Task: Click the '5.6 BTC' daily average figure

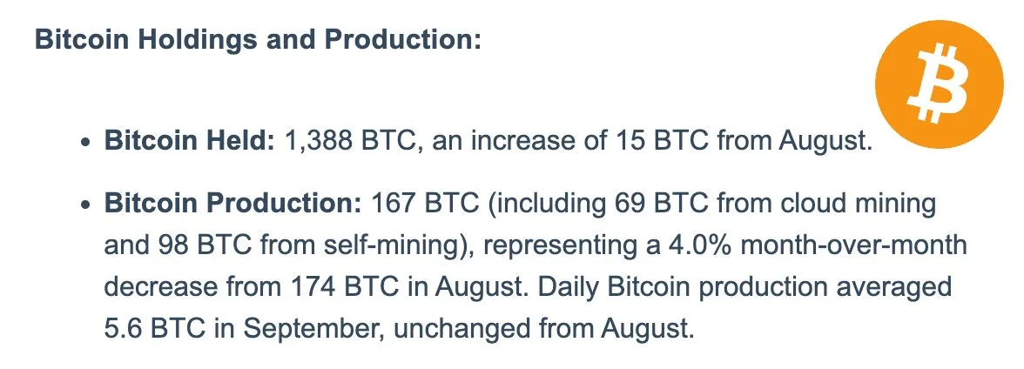Action: (x=153, y=328)
